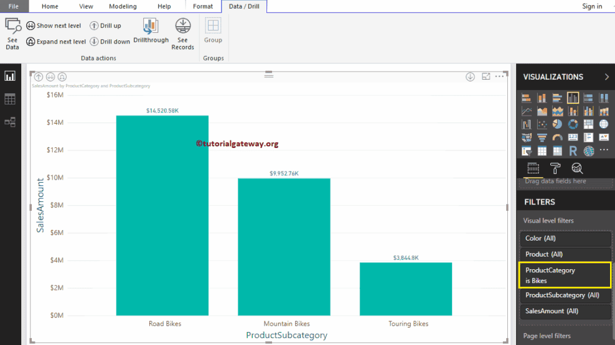Pick the highlighted Clustered column chart visual

tap(573, 98)
